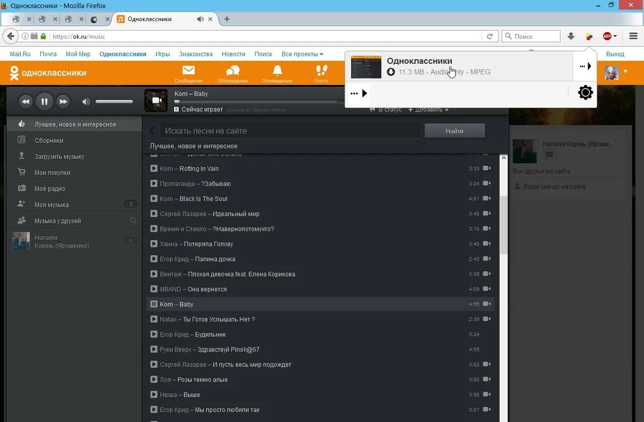Image resolution: width=644 pixels, height=422 pixels.
Task: Search friends' music magnifier icon
Action: pos(133,221)
